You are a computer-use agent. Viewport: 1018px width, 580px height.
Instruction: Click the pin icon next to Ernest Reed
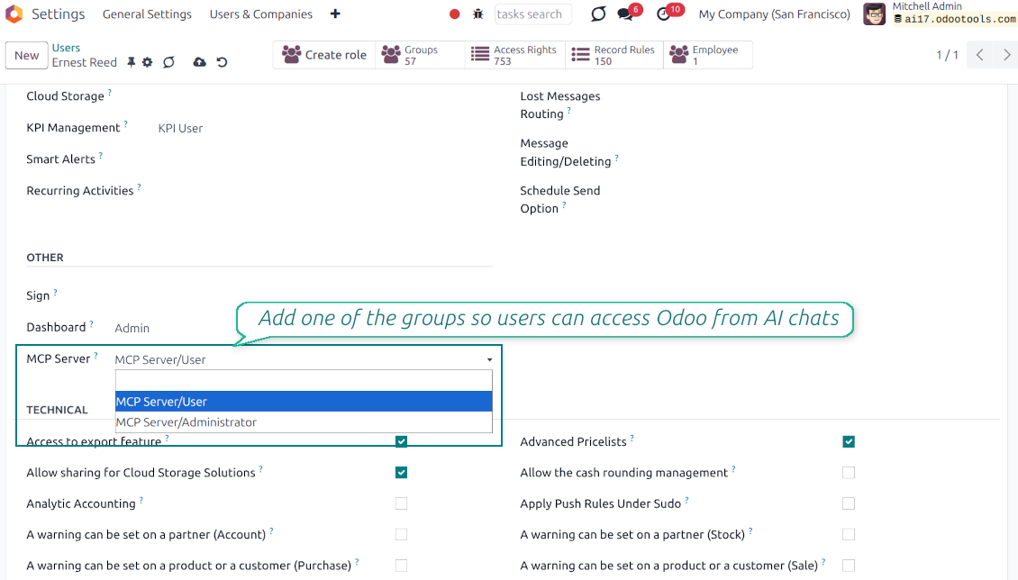click(131, 62)
